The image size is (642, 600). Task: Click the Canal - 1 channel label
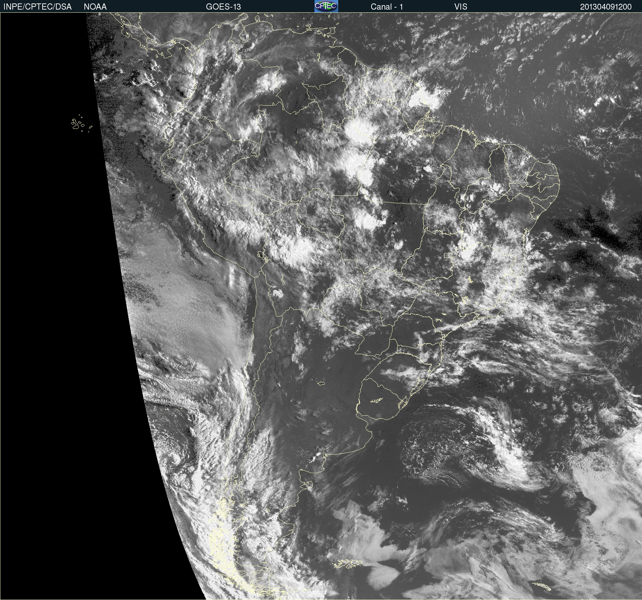387,7
